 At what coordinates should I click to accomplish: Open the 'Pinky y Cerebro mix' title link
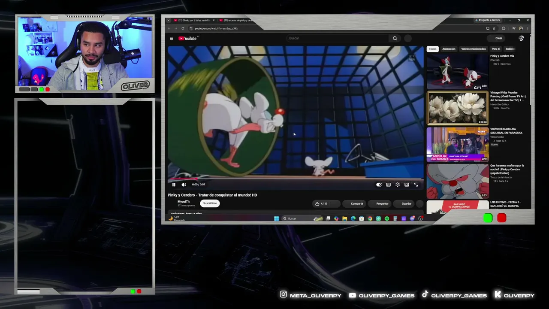pyautogui.click(x=502, y=56)
